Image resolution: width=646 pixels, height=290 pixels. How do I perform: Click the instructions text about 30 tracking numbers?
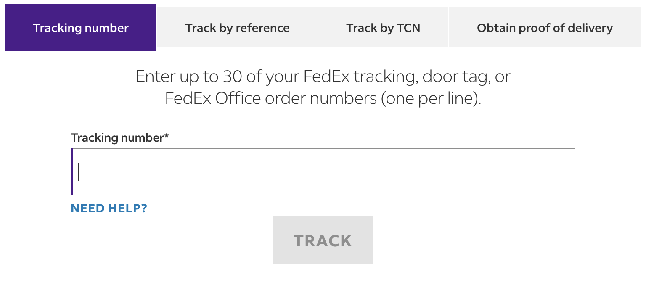[323, 87]
